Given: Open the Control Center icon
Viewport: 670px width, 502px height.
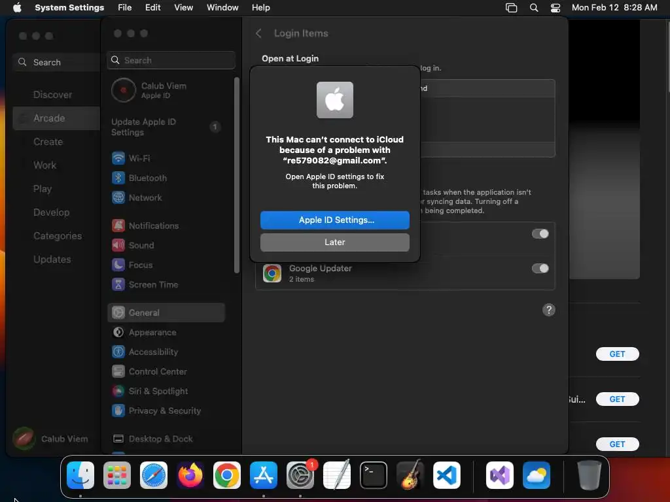Looking at the screenshot, I should click(x=118, y=372).
